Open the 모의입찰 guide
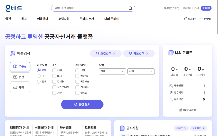The height and width of the screenshot is (136, 218). [91, 128]
